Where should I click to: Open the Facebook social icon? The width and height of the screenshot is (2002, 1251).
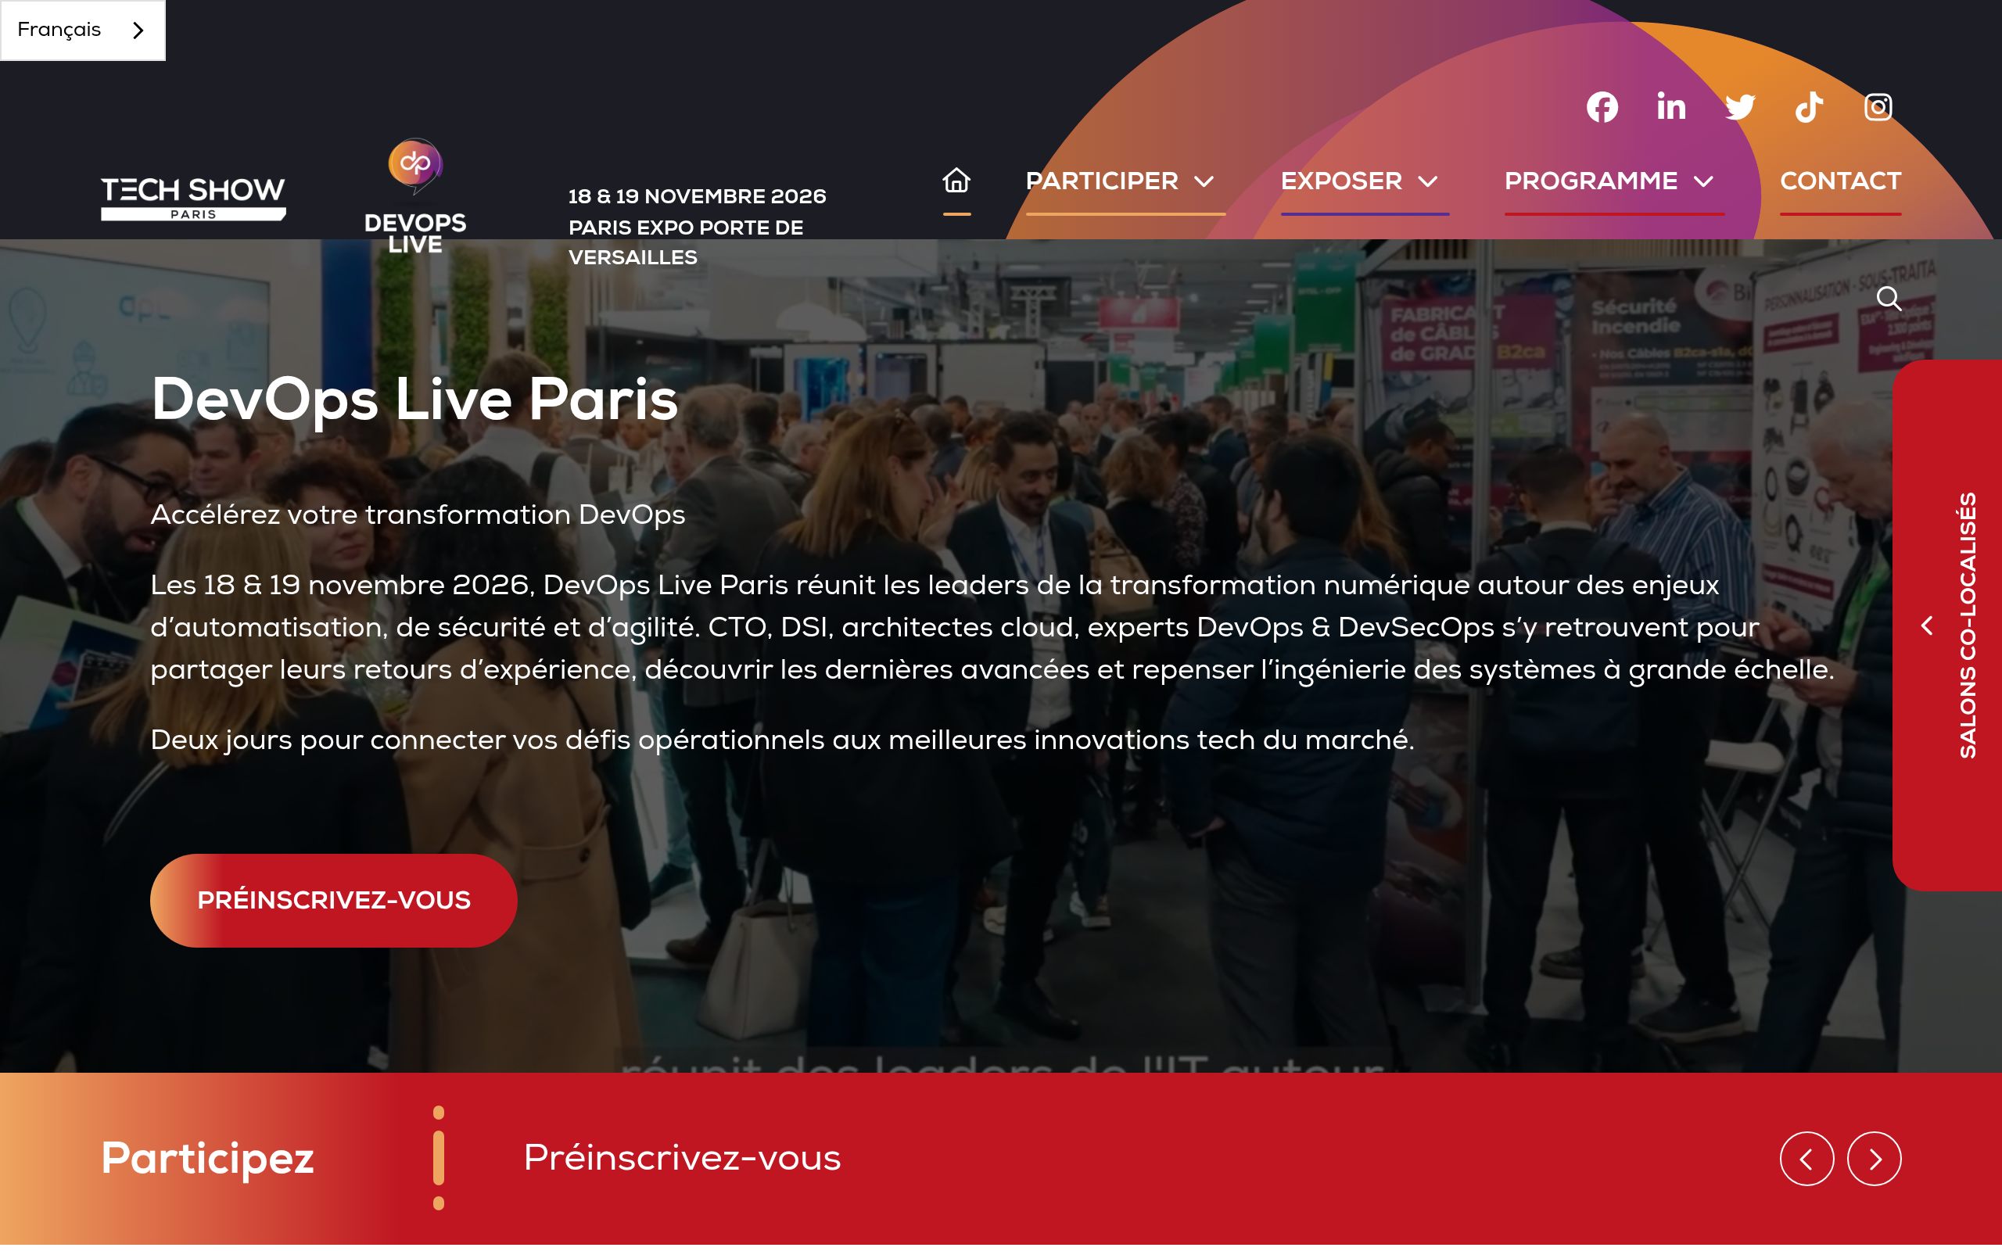[x=1602, y=107]
